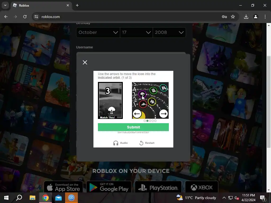Click the headphones icon
Image resolution: width=271 pixels, height=203 pixels.
tap(116, 143)
